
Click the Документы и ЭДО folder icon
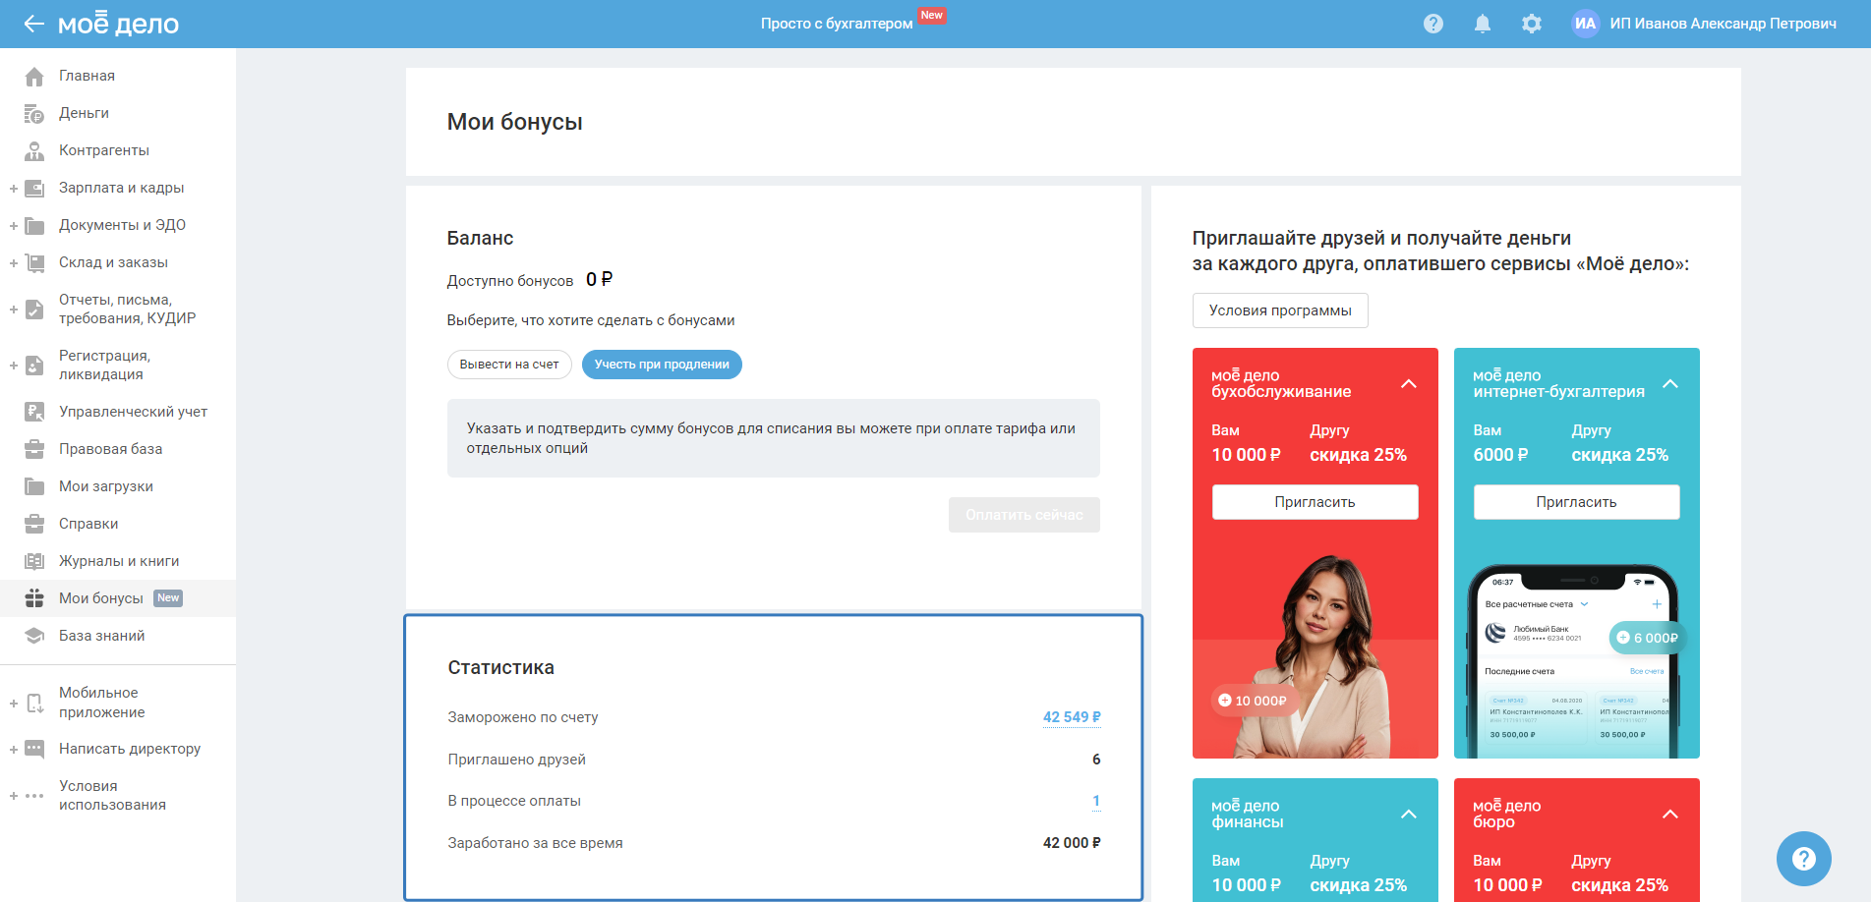pos(34,225)
